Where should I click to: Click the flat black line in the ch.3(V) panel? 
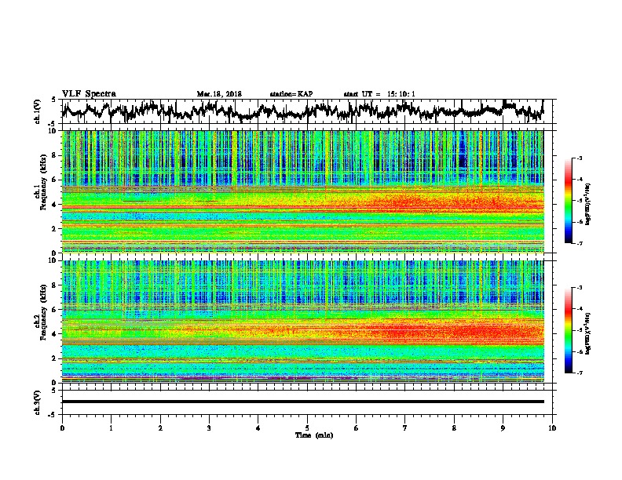[x=302, y=402]
